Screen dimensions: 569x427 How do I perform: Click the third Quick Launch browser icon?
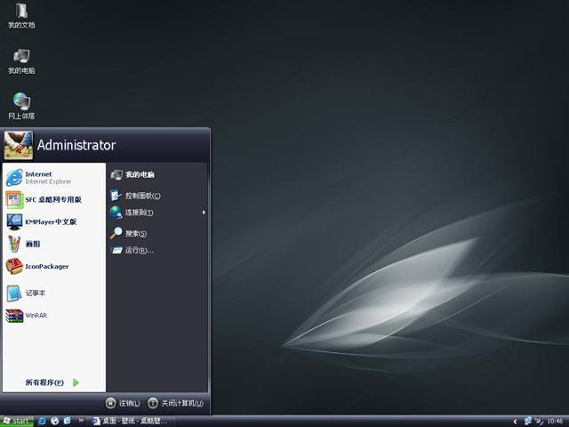click(68, 421)
